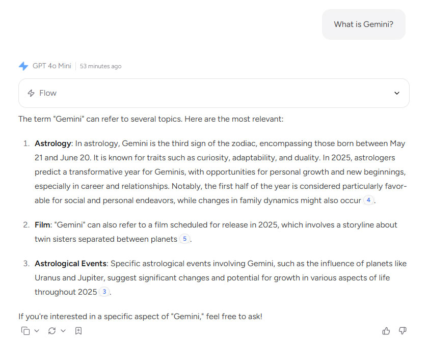Open citation 5 after the Film item

(x=184, y=239)
